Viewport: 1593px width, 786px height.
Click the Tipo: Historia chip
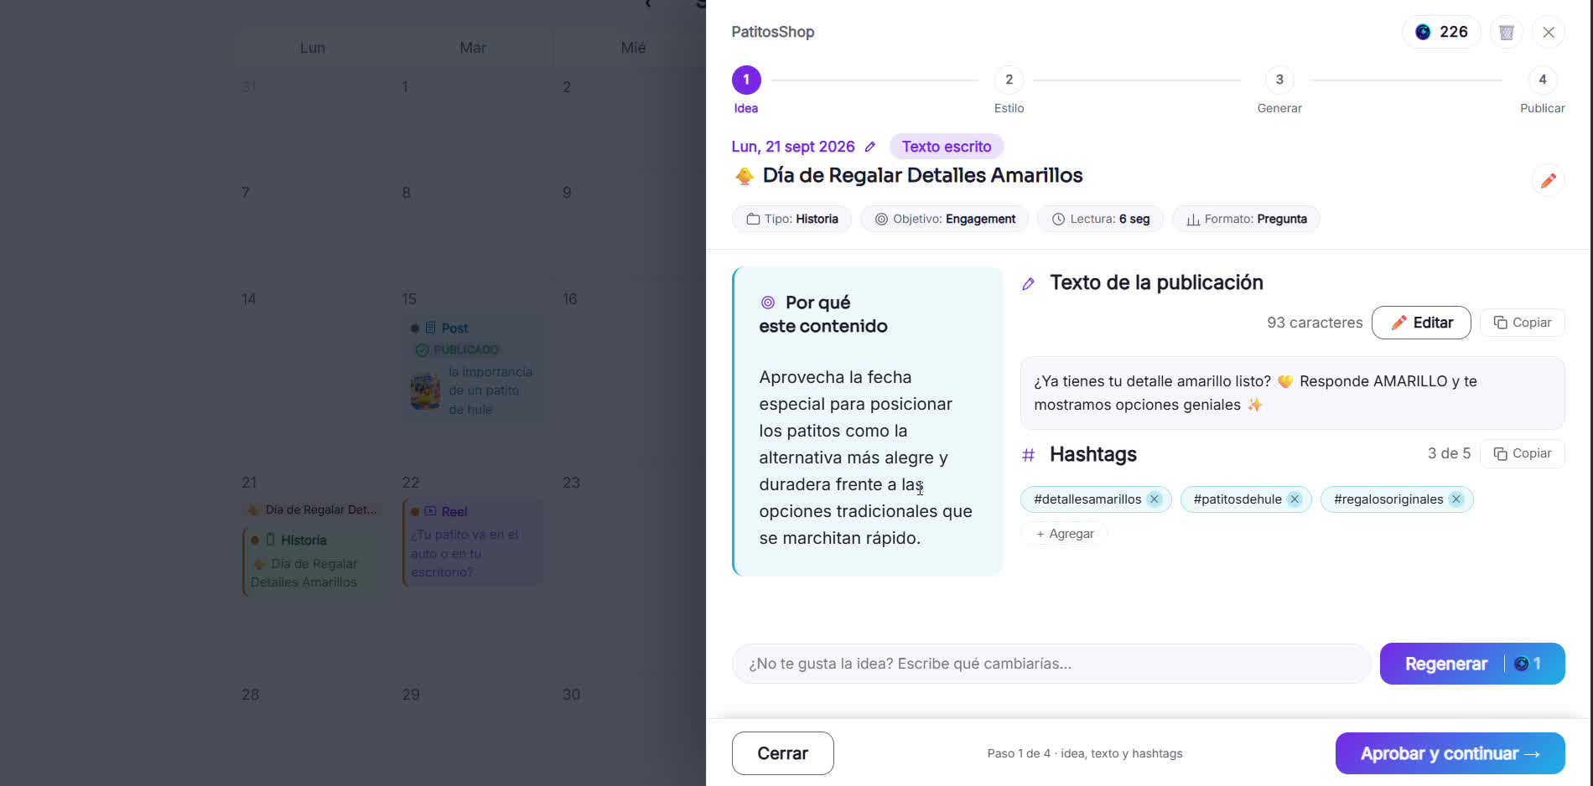tap(791, 219)
